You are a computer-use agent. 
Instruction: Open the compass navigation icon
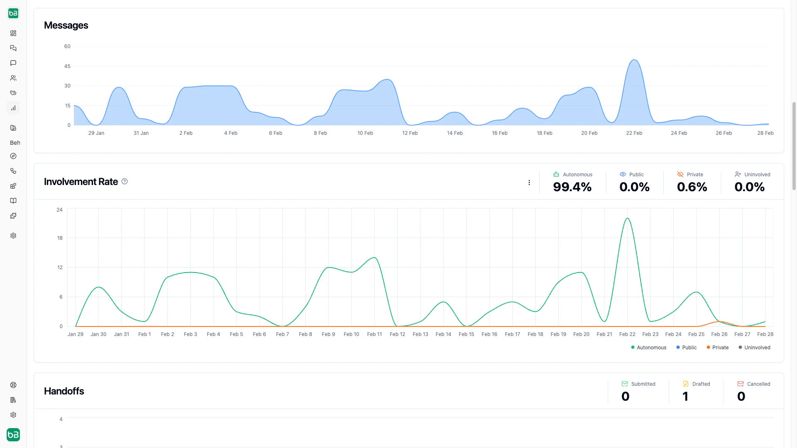coord(13,156)
